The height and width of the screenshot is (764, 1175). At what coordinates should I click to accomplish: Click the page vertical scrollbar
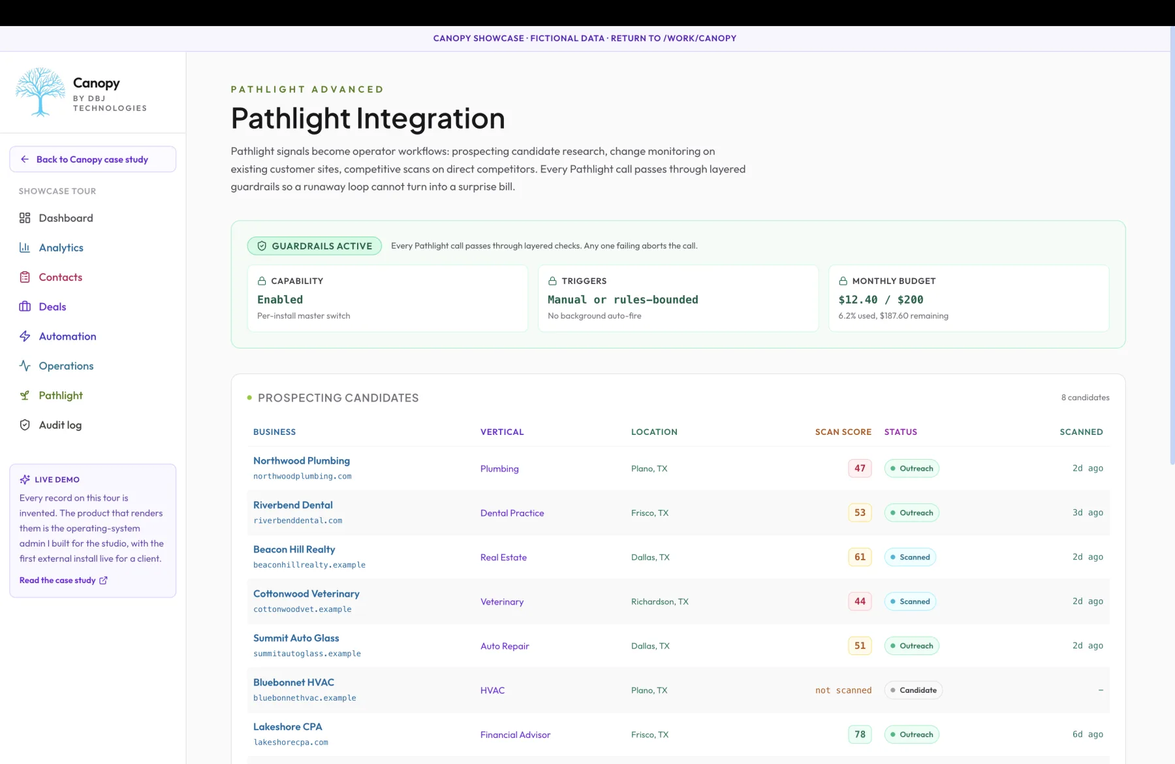(x=1172, y=245)
